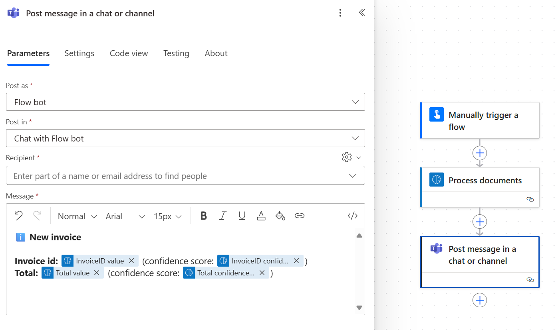Viewport: 560px width, 330px height.
Task: Insert a hyperlink in the message
Action: 300,216
